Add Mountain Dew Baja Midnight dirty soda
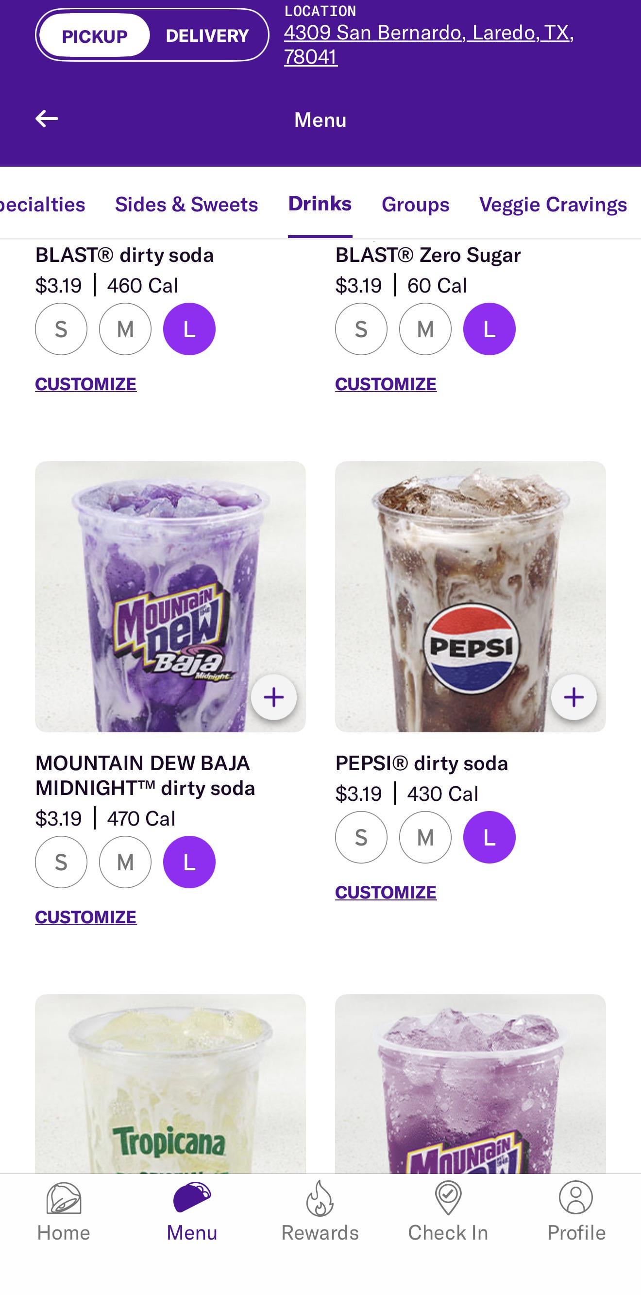Image resolution: width=641 pixels, height=1295 pixels. [274, 697]
